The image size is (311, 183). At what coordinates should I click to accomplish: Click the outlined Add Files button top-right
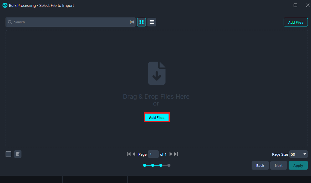tap(295, 22)
